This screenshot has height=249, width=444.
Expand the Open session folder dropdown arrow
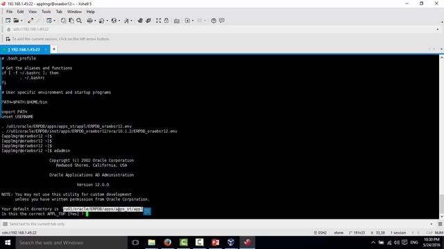point(22,21)
